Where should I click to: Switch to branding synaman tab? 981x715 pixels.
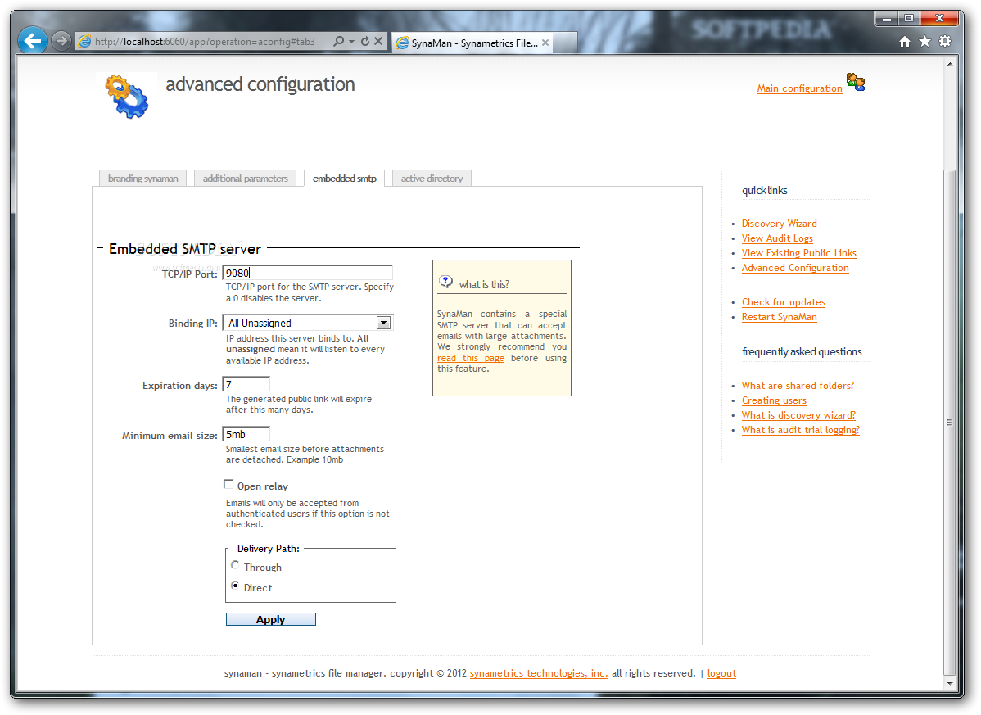[x=142, y=179]
